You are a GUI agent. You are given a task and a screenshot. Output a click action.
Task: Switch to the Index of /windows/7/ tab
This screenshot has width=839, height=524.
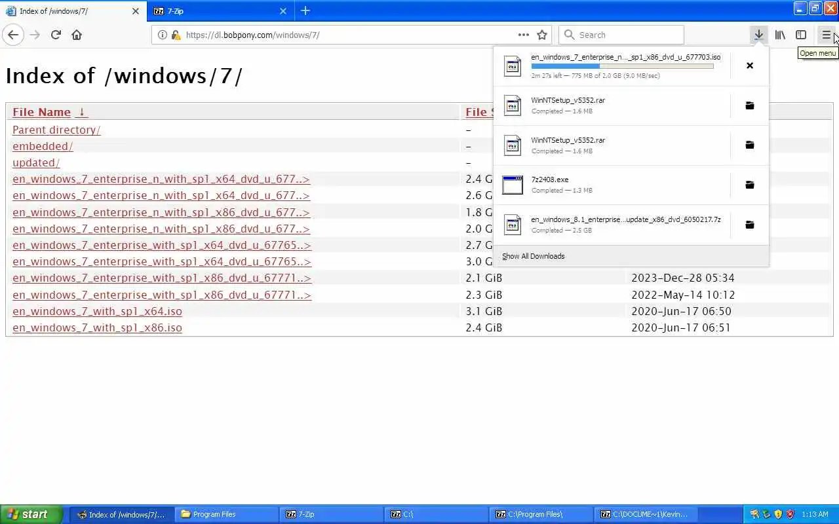pos(73,11)
